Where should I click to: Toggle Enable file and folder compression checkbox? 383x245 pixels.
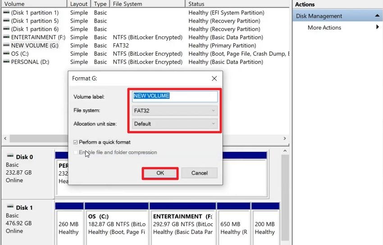[76, 152]
